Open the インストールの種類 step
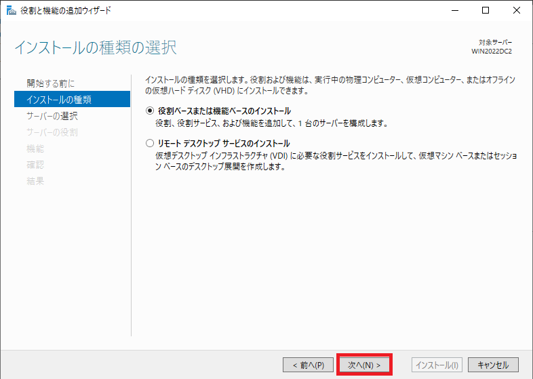This screenshot has width=533, height=379. coord(72,99)
